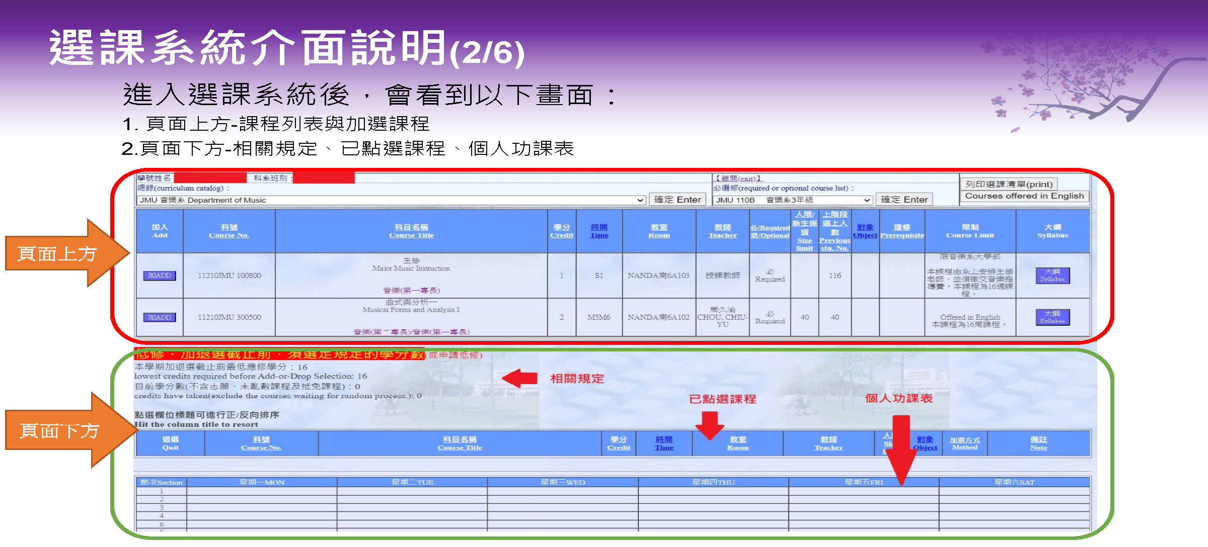Screen dimensions: 1208x547
Task: Click Time header in the Quit table
Action: (x=664, y=443)
